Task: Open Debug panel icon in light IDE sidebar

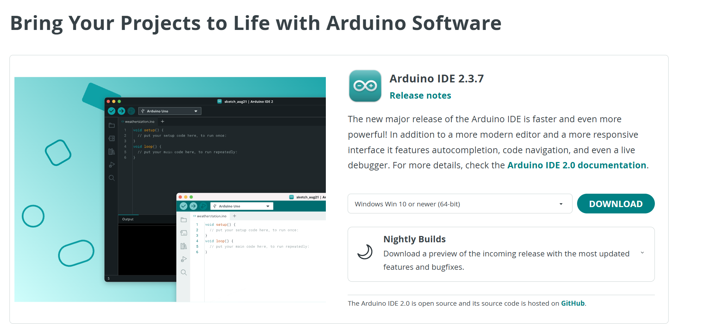Action: tap(184, 259)
